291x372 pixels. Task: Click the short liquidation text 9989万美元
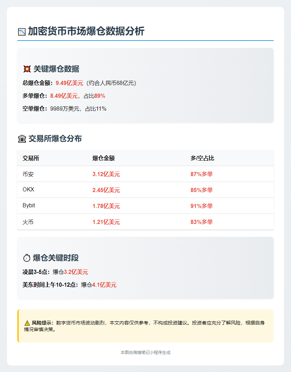(x=65, y=109)
